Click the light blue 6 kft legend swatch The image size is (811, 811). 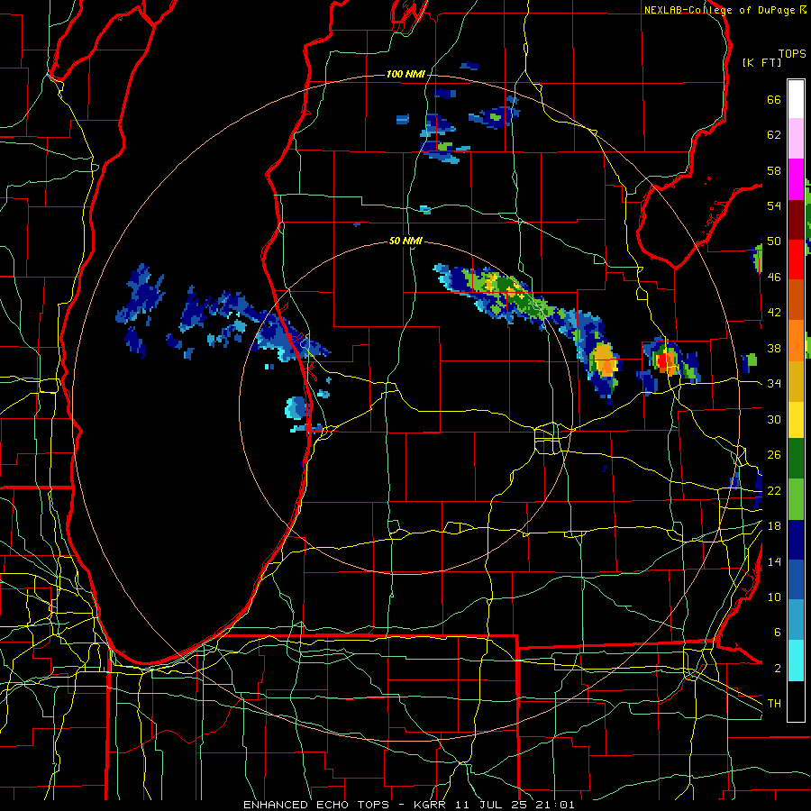[796, 619]
